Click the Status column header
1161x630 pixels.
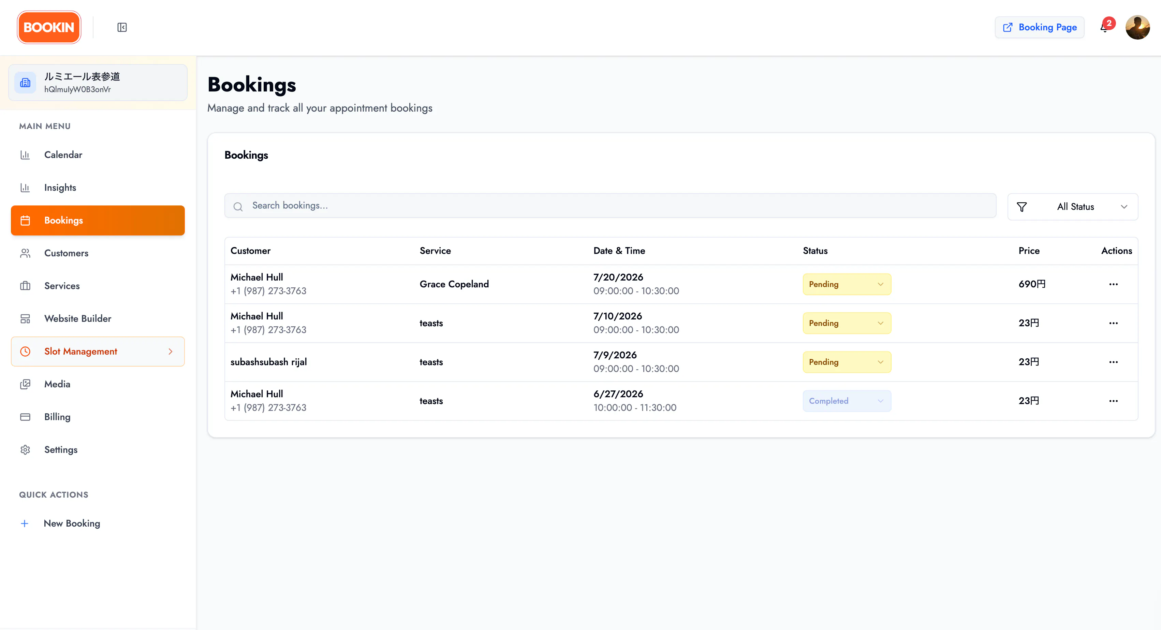click(815, 251)
